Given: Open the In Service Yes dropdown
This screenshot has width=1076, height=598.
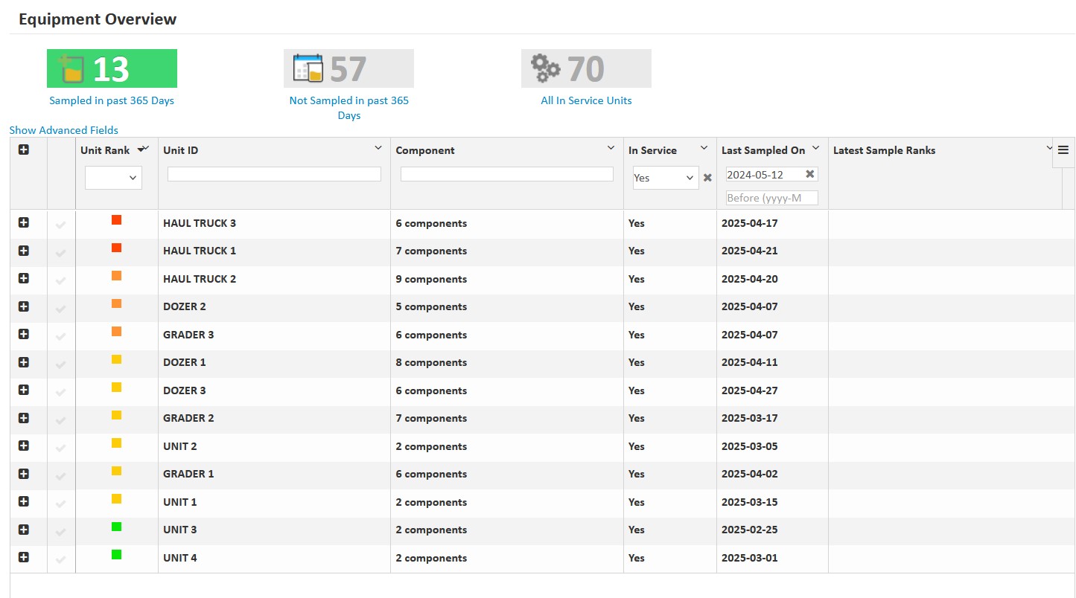Looking at the screenshot, I should [x=665, y=178].
